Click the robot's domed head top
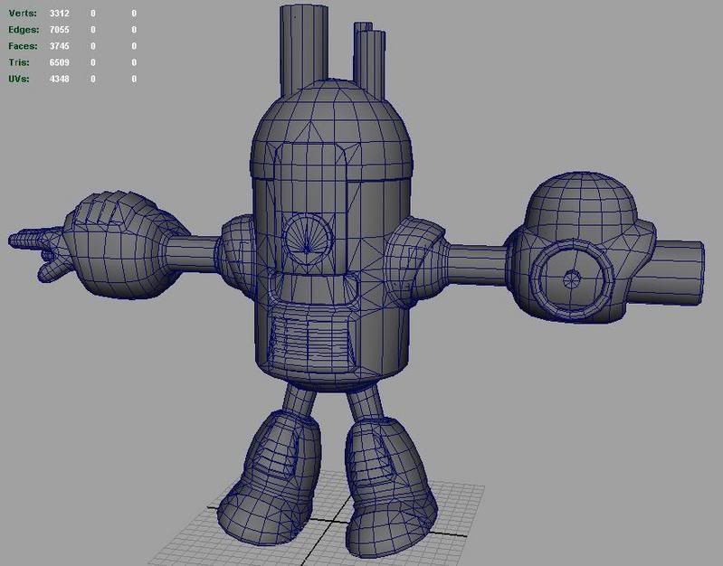The image size is (723, 566). 330,113
